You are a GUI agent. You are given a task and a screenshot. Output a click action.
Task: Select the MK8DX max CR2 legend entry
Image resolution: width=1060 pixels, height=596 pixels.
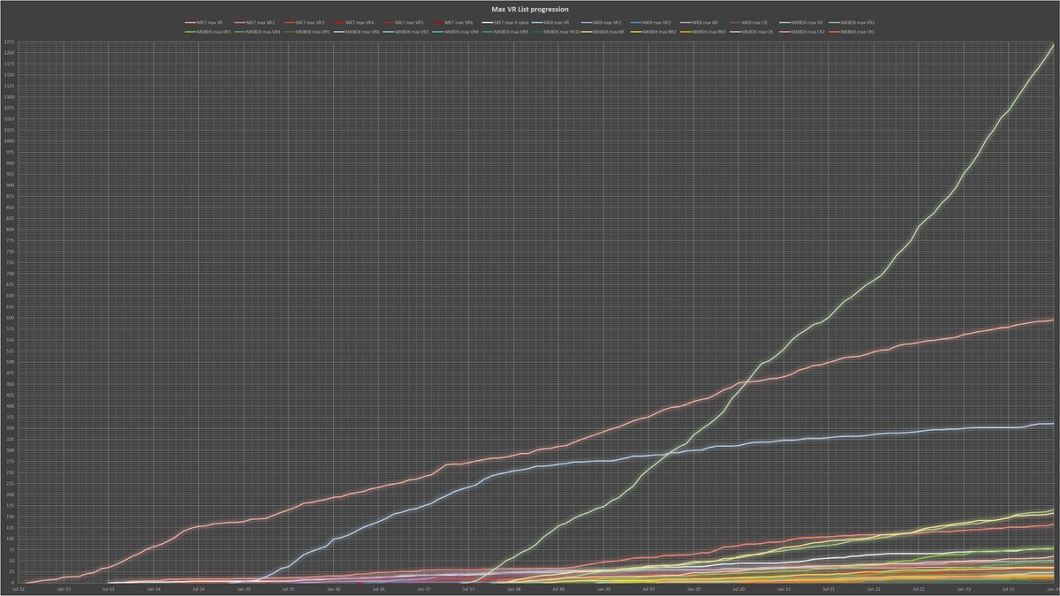coord(801,32)
